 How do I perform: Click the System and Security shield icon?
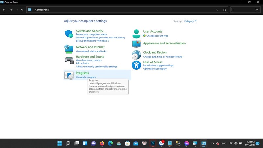[x=69, y=34]
